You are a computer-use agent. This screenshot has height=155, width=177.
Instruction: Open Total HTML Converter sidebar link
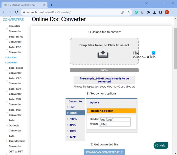click(x=16, y=39)
